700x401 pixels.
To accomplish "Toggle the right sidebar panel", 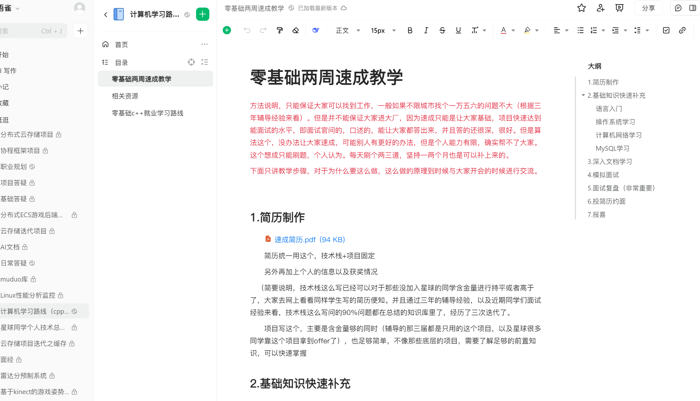I will [692, 8].
